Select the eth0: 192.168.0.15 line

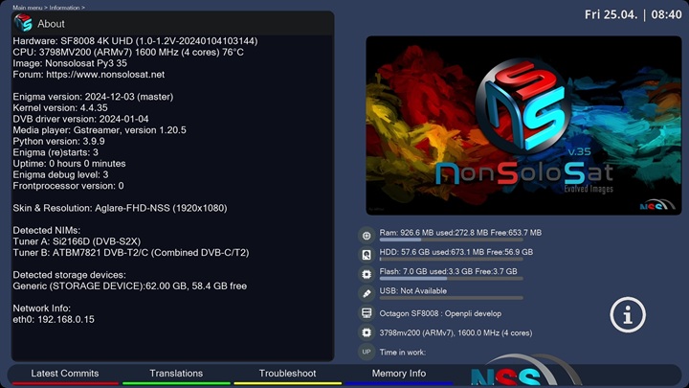[x=54, y=319]
